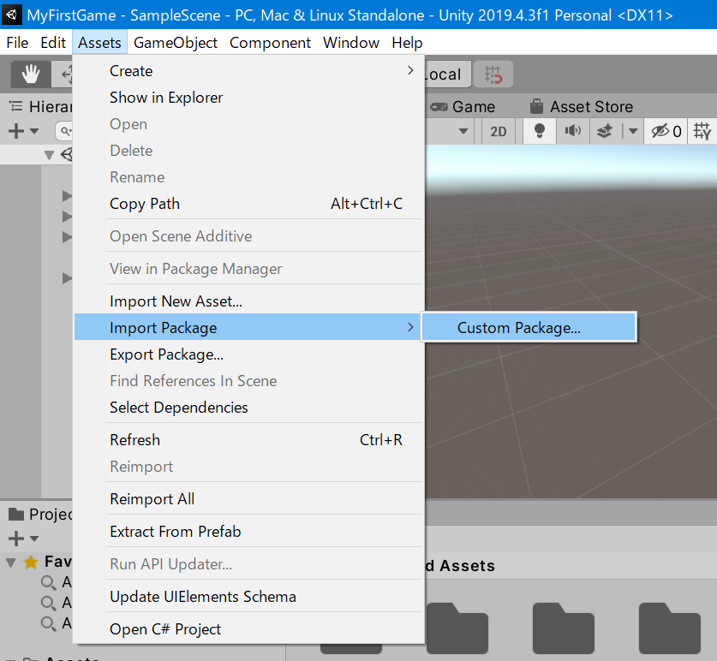Open the Gizmos grid icon in Game view

click(701, 131)
